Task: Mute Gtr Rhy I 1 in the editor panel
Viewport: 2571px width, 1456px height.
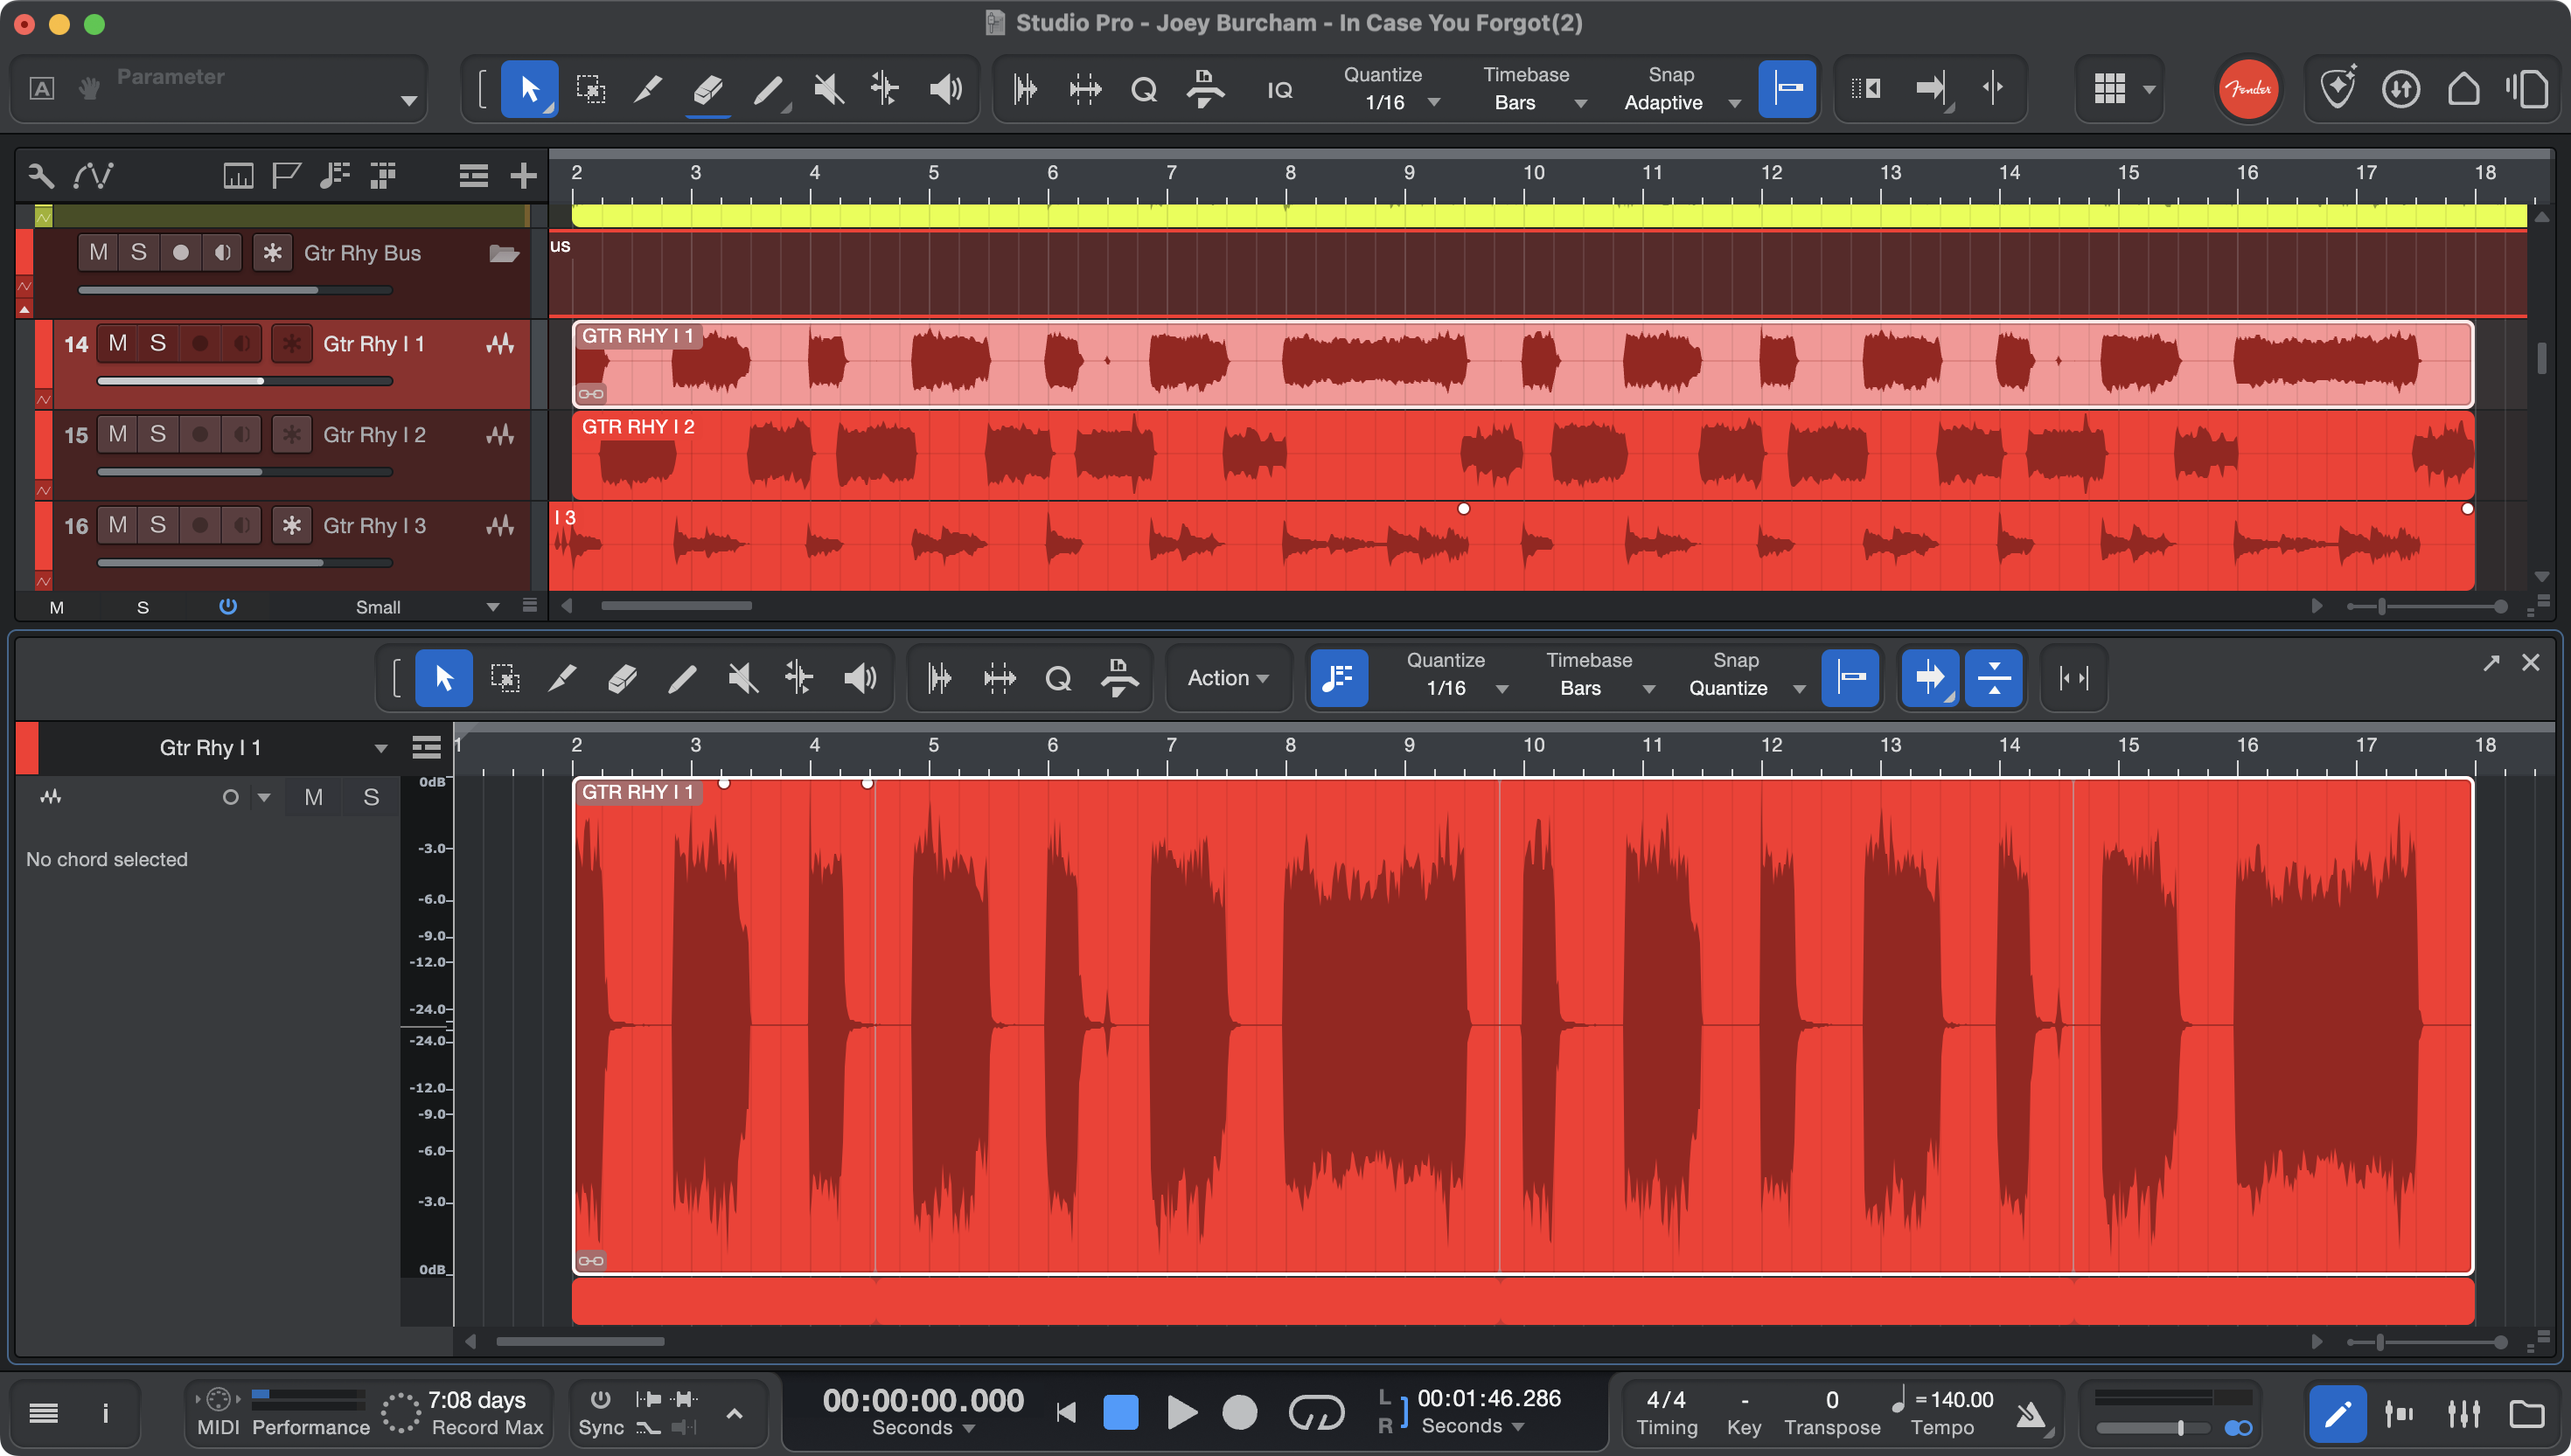Action: (x=313, y=797)
